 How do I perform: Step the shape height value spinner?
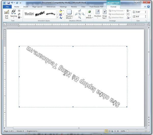click(146, 12)
